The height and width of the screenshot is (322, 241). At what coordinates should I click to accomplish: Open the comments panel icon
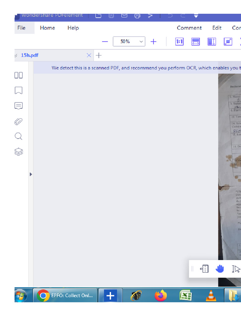coord(19,106)
